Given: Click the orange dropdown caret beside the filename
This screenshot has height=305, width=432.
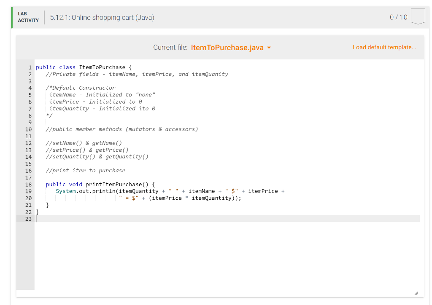Looking at the screenshot, I should click(268, 48).
